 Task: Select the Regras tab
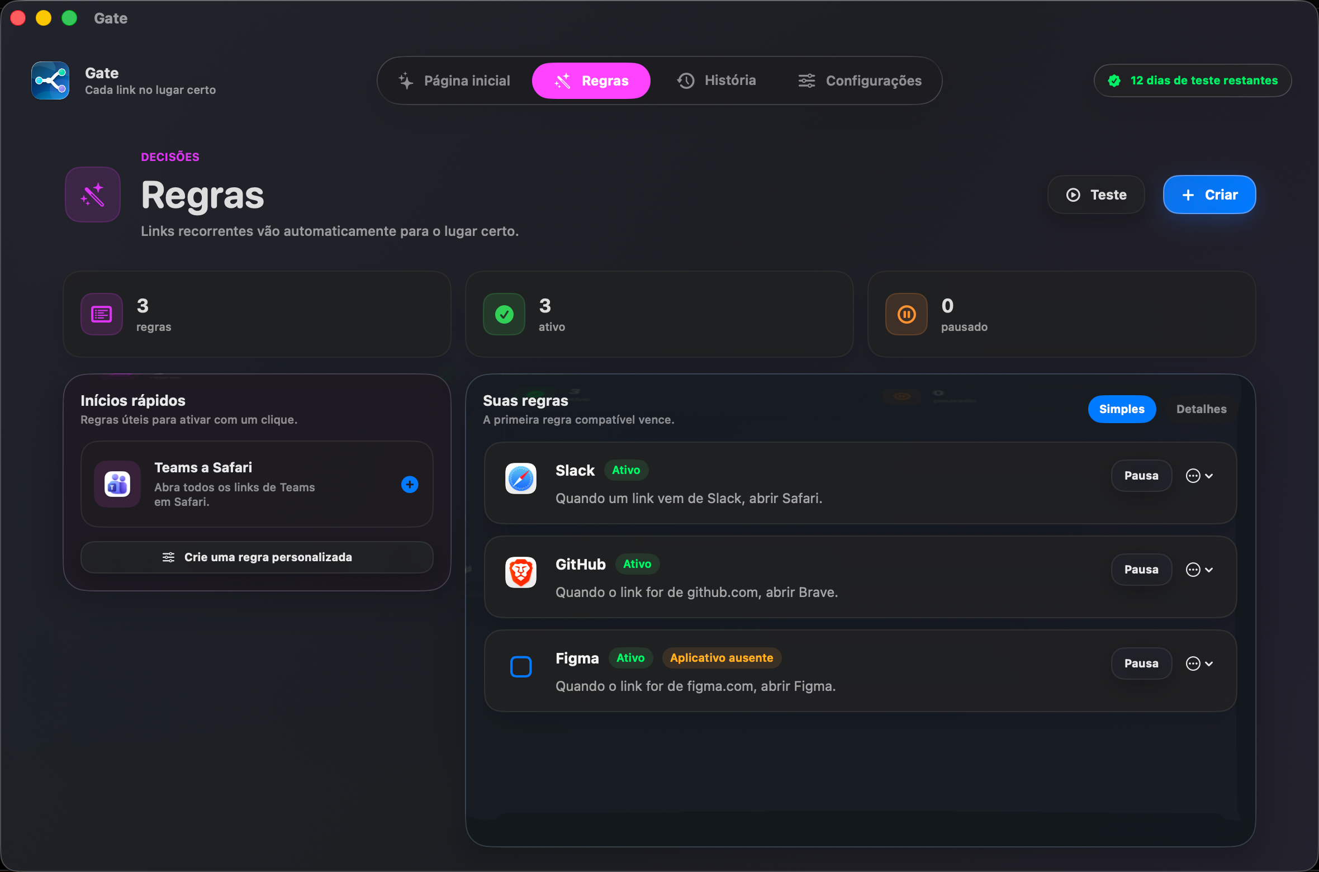pos(591,80)
